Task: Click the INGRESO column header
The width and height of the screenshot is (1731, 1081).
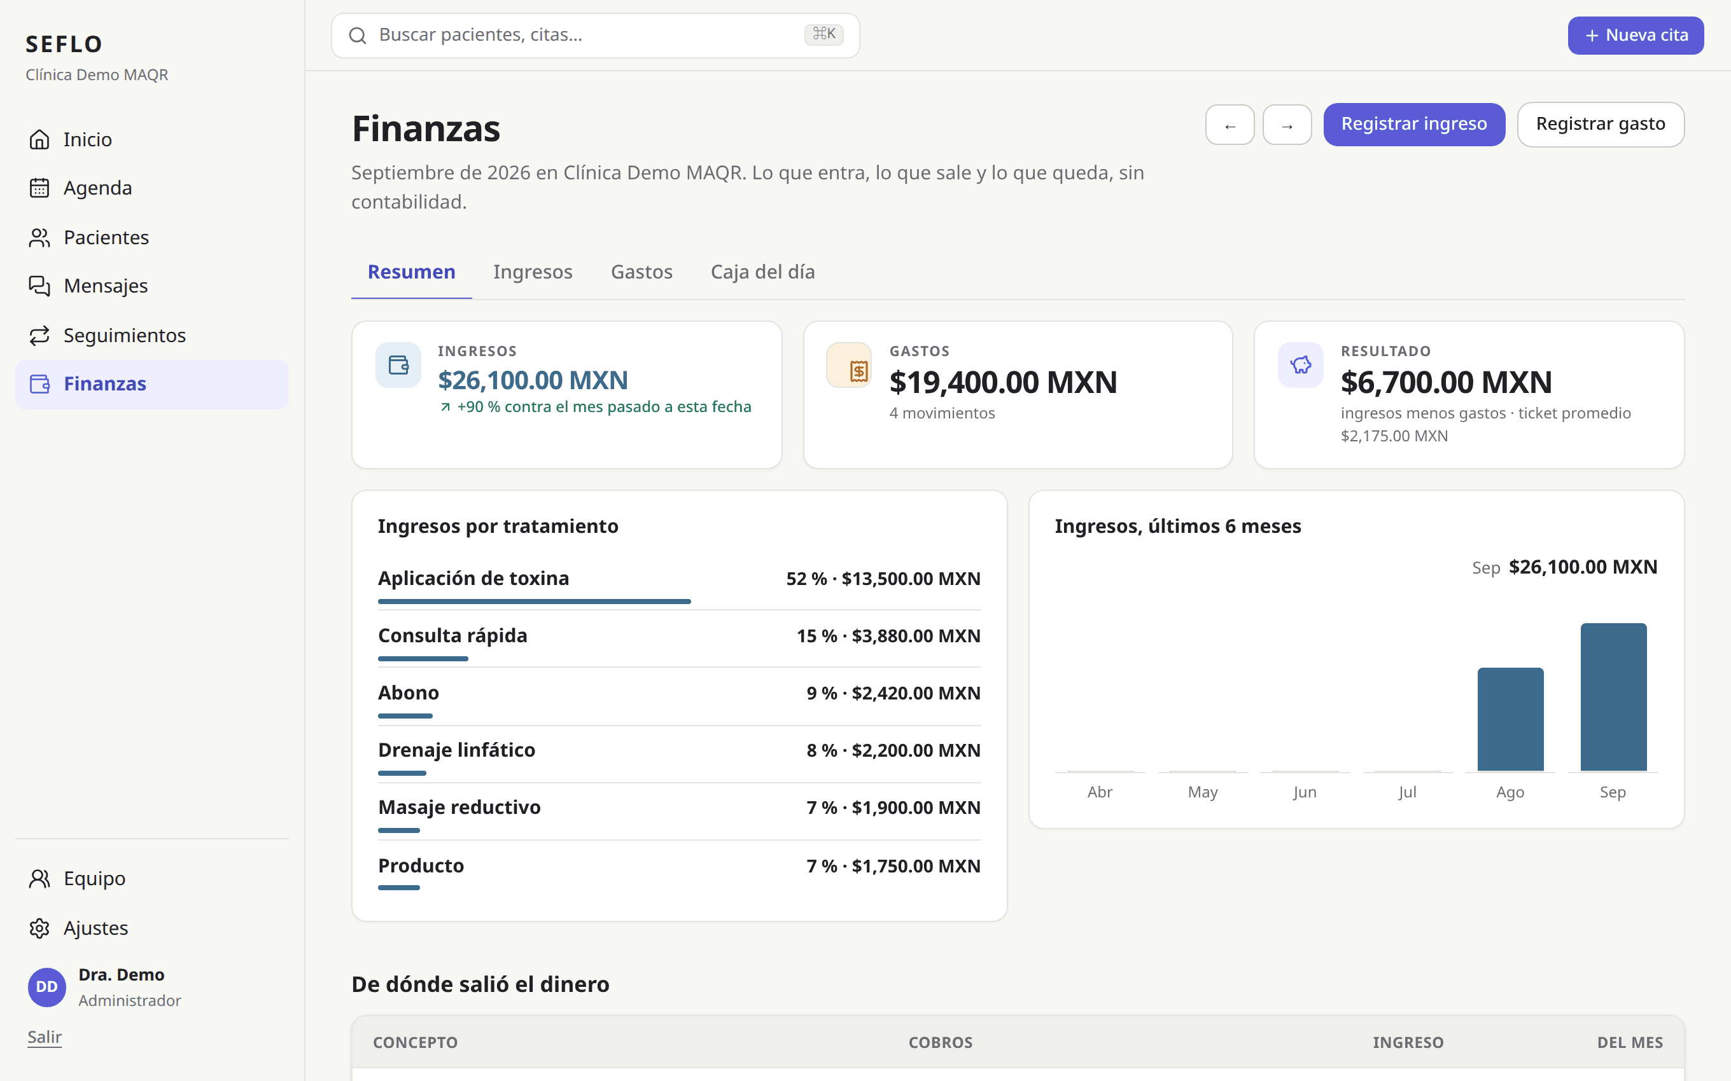Action: click(1408, 1042)
